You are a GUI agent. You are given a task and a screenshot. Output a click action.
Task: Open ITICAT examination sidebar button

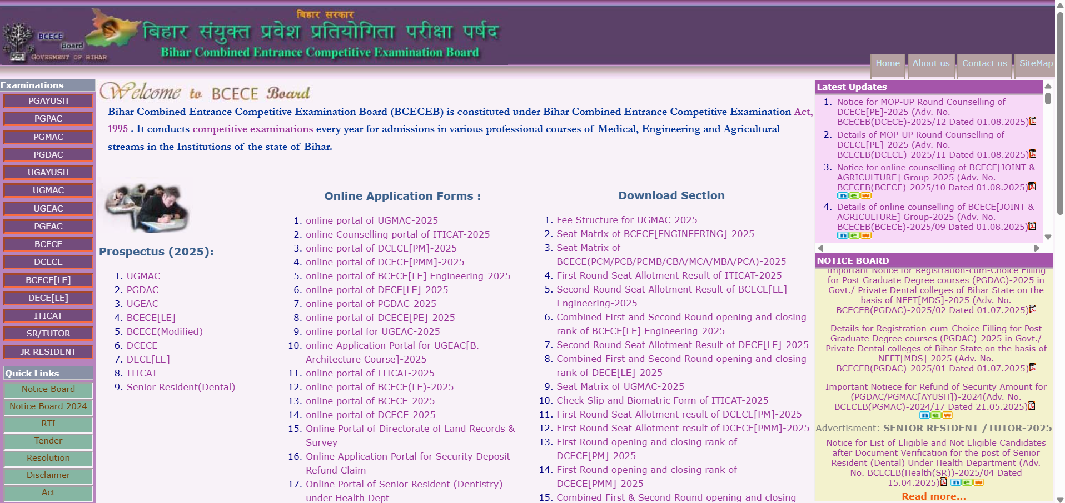point(48,316)
